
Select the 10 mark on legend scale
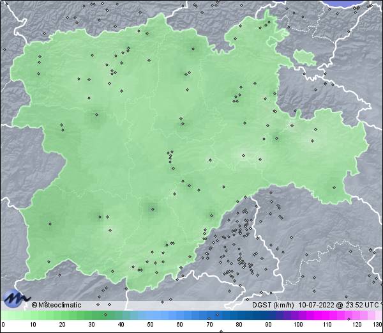33,325
